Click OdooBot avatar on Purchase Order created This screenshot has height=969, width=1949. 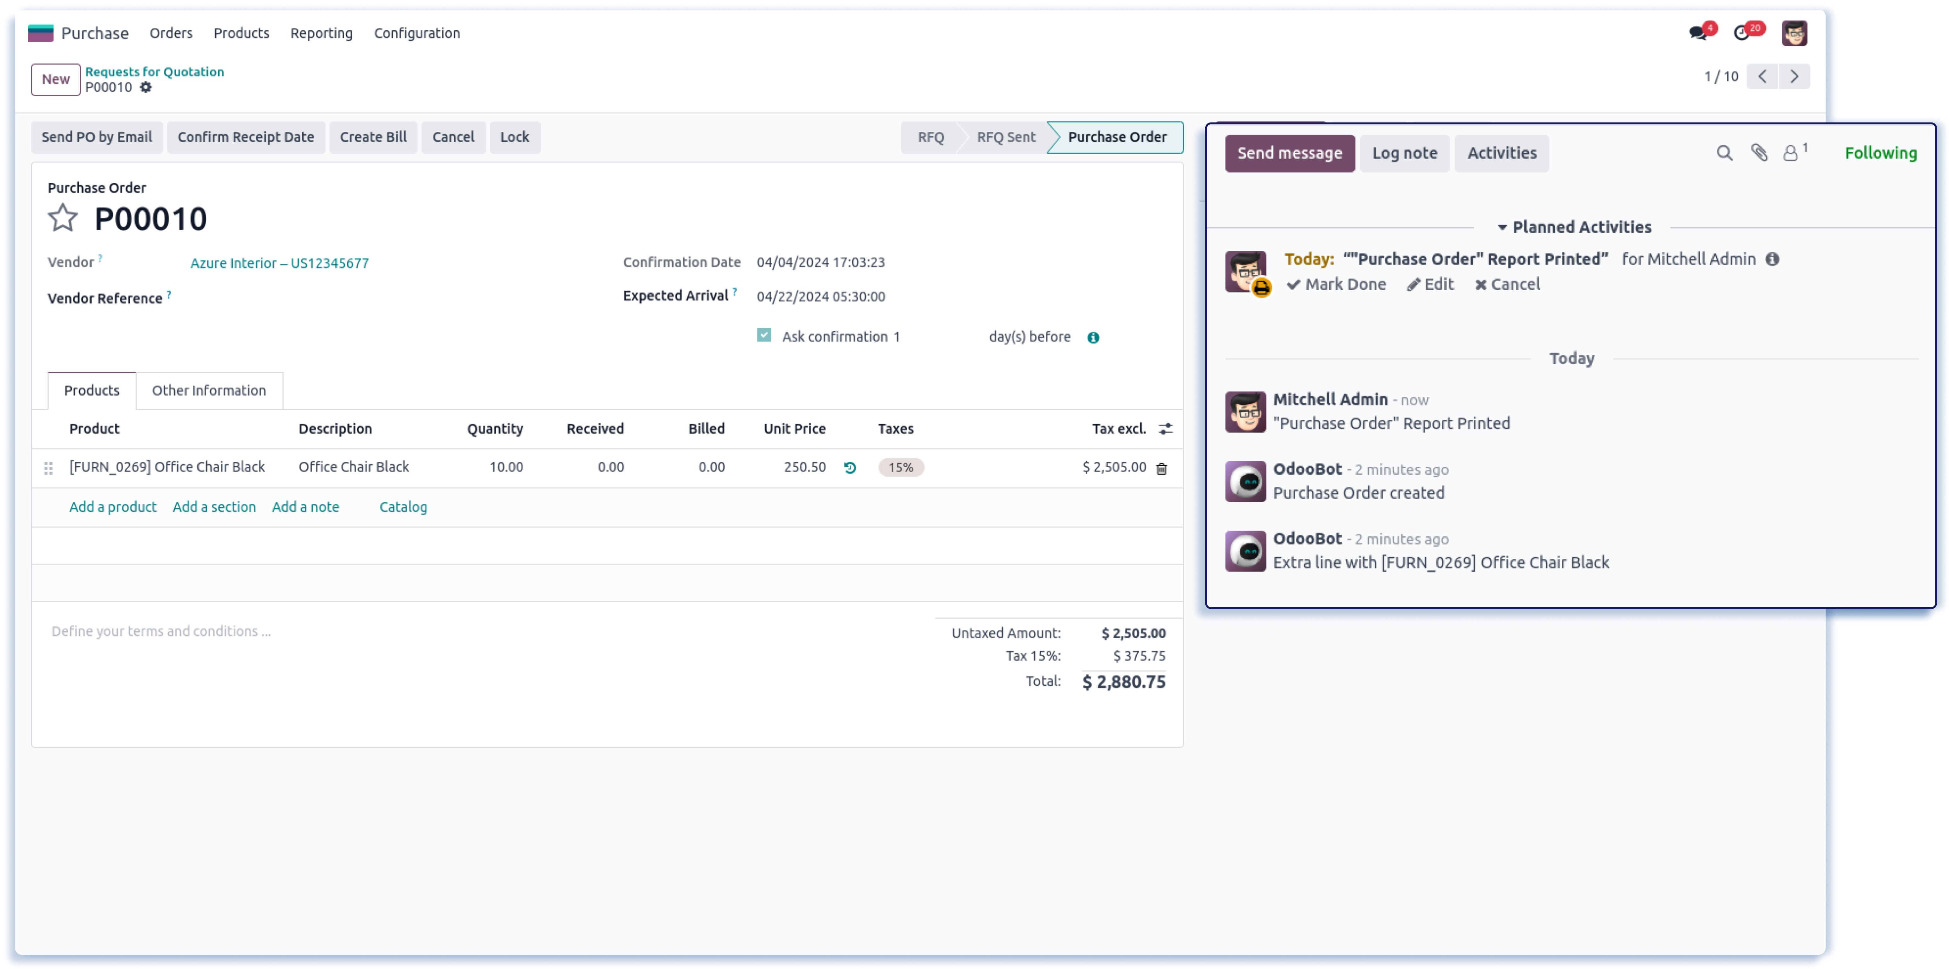point(1245,481)
